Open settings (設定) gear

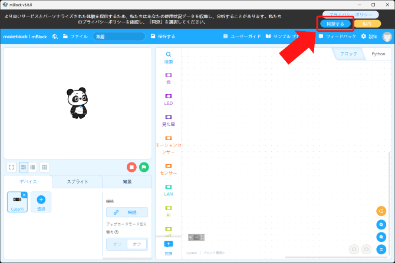pyautogui.click(x=369, y=36)
